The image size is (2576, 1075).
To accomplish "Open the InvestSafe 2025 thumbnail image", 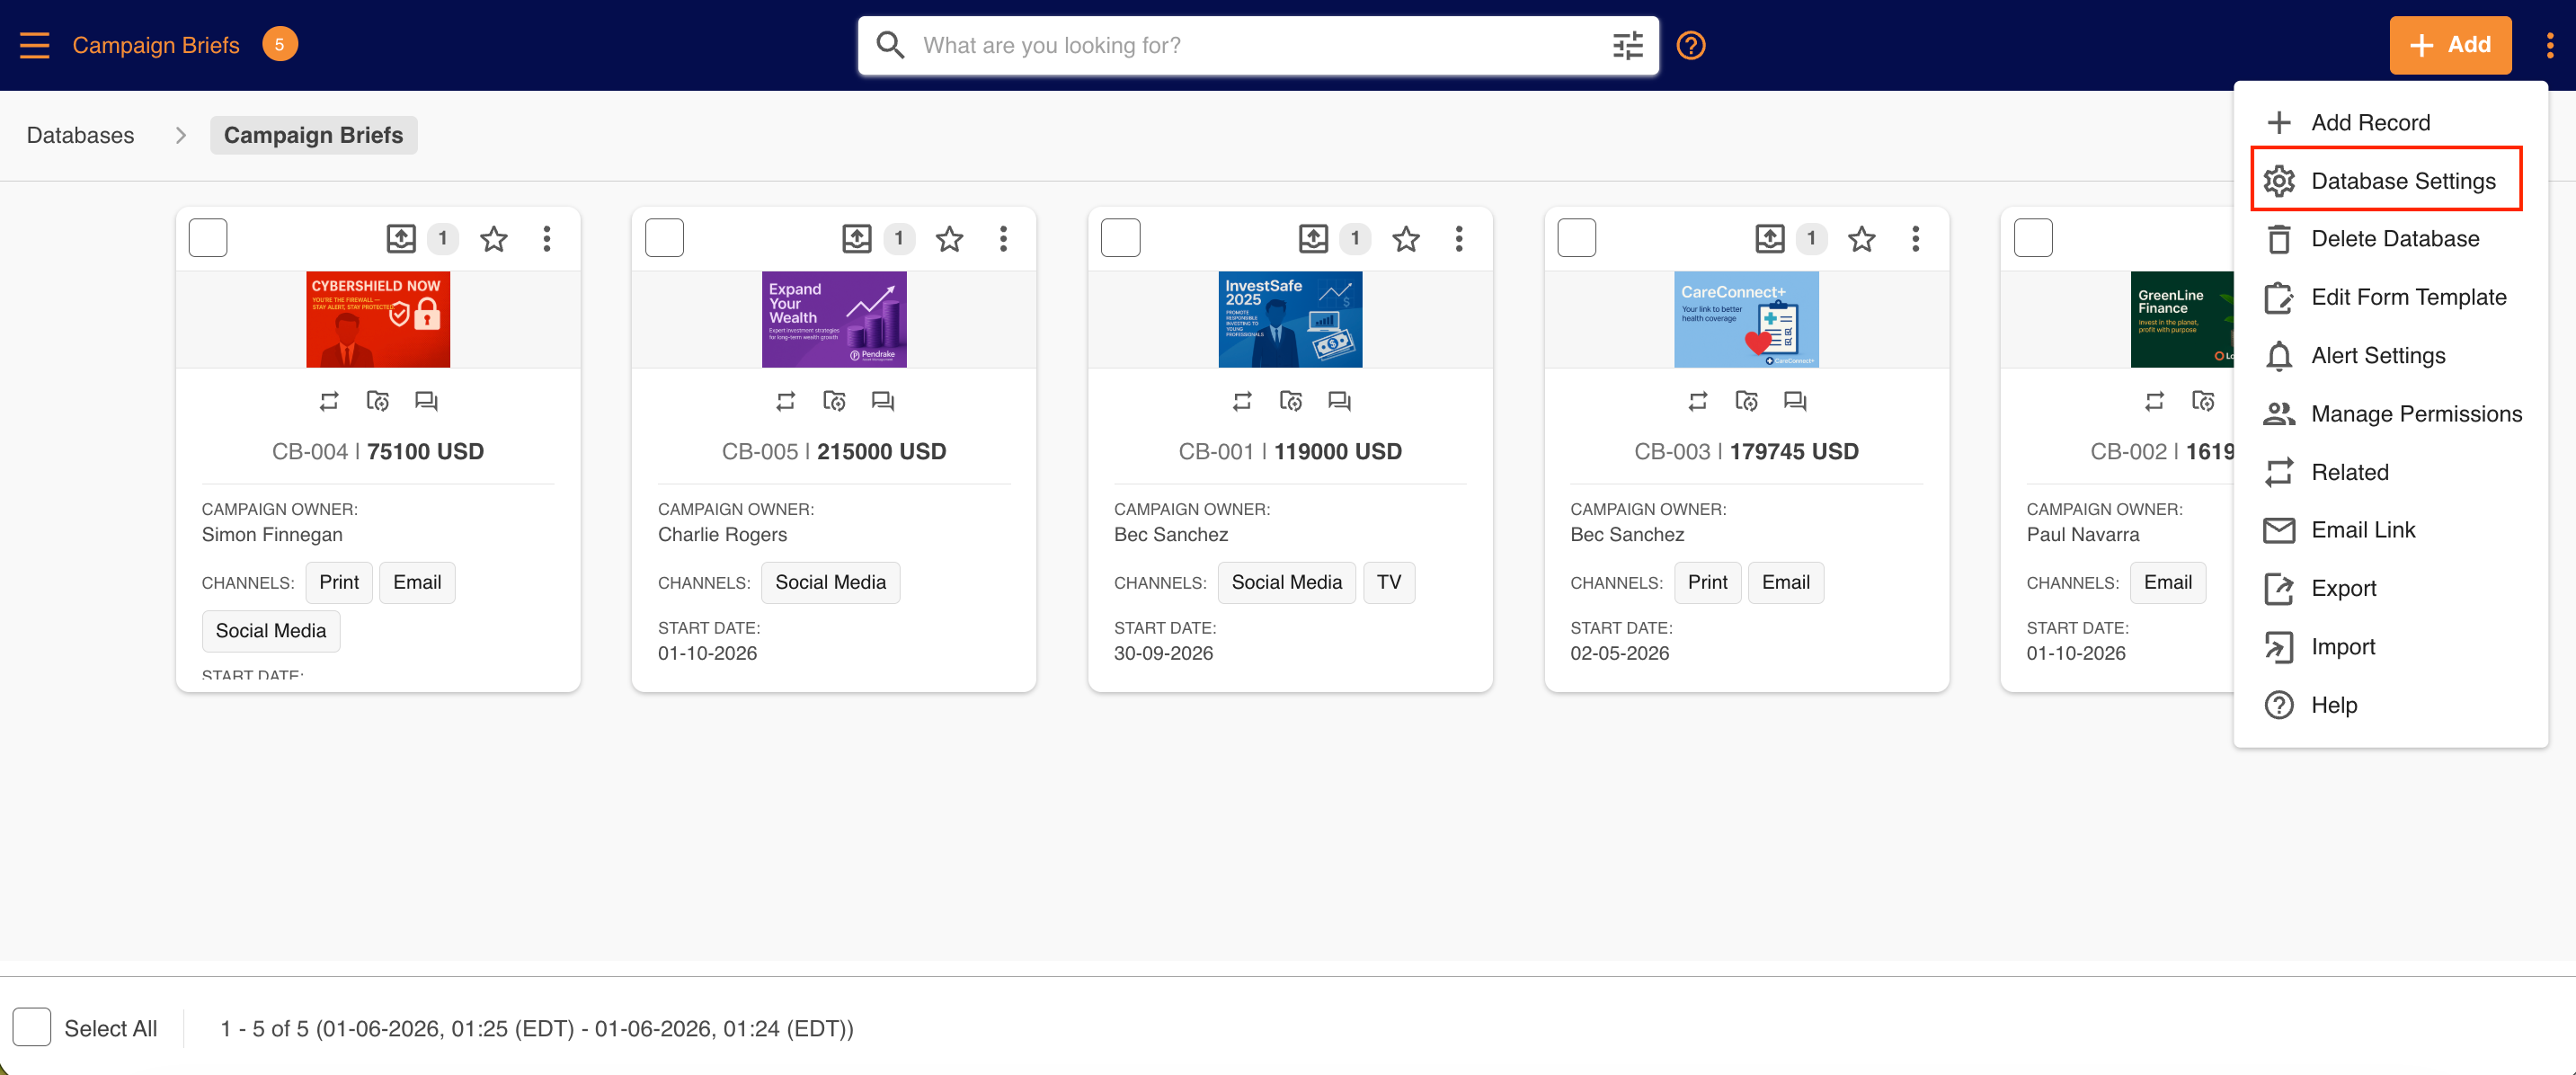I will click(x=1290, y=319).
